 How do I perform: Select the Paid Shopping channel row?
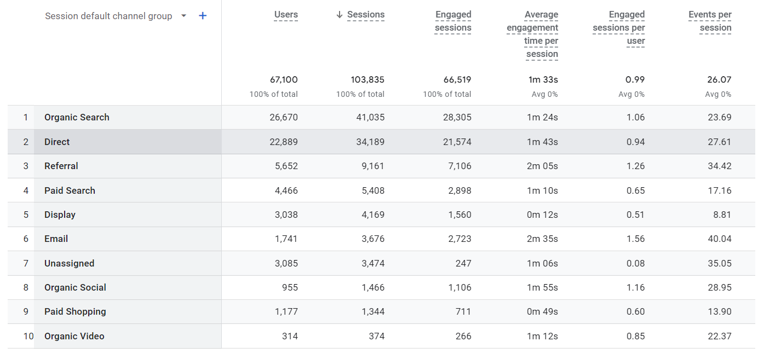[x=75, y=311]
